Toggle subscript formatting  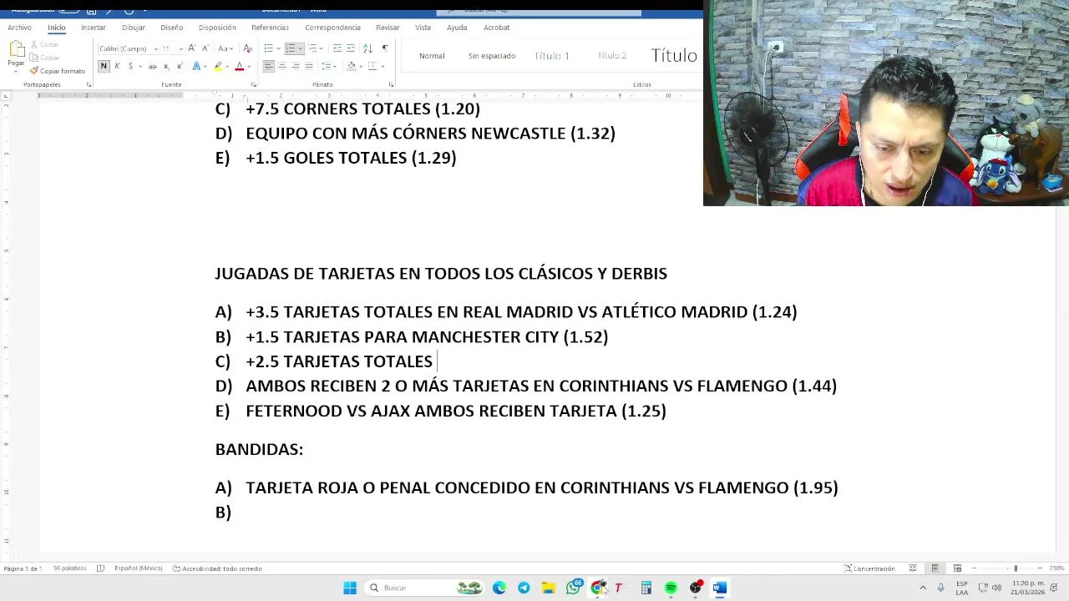point(166,66)
